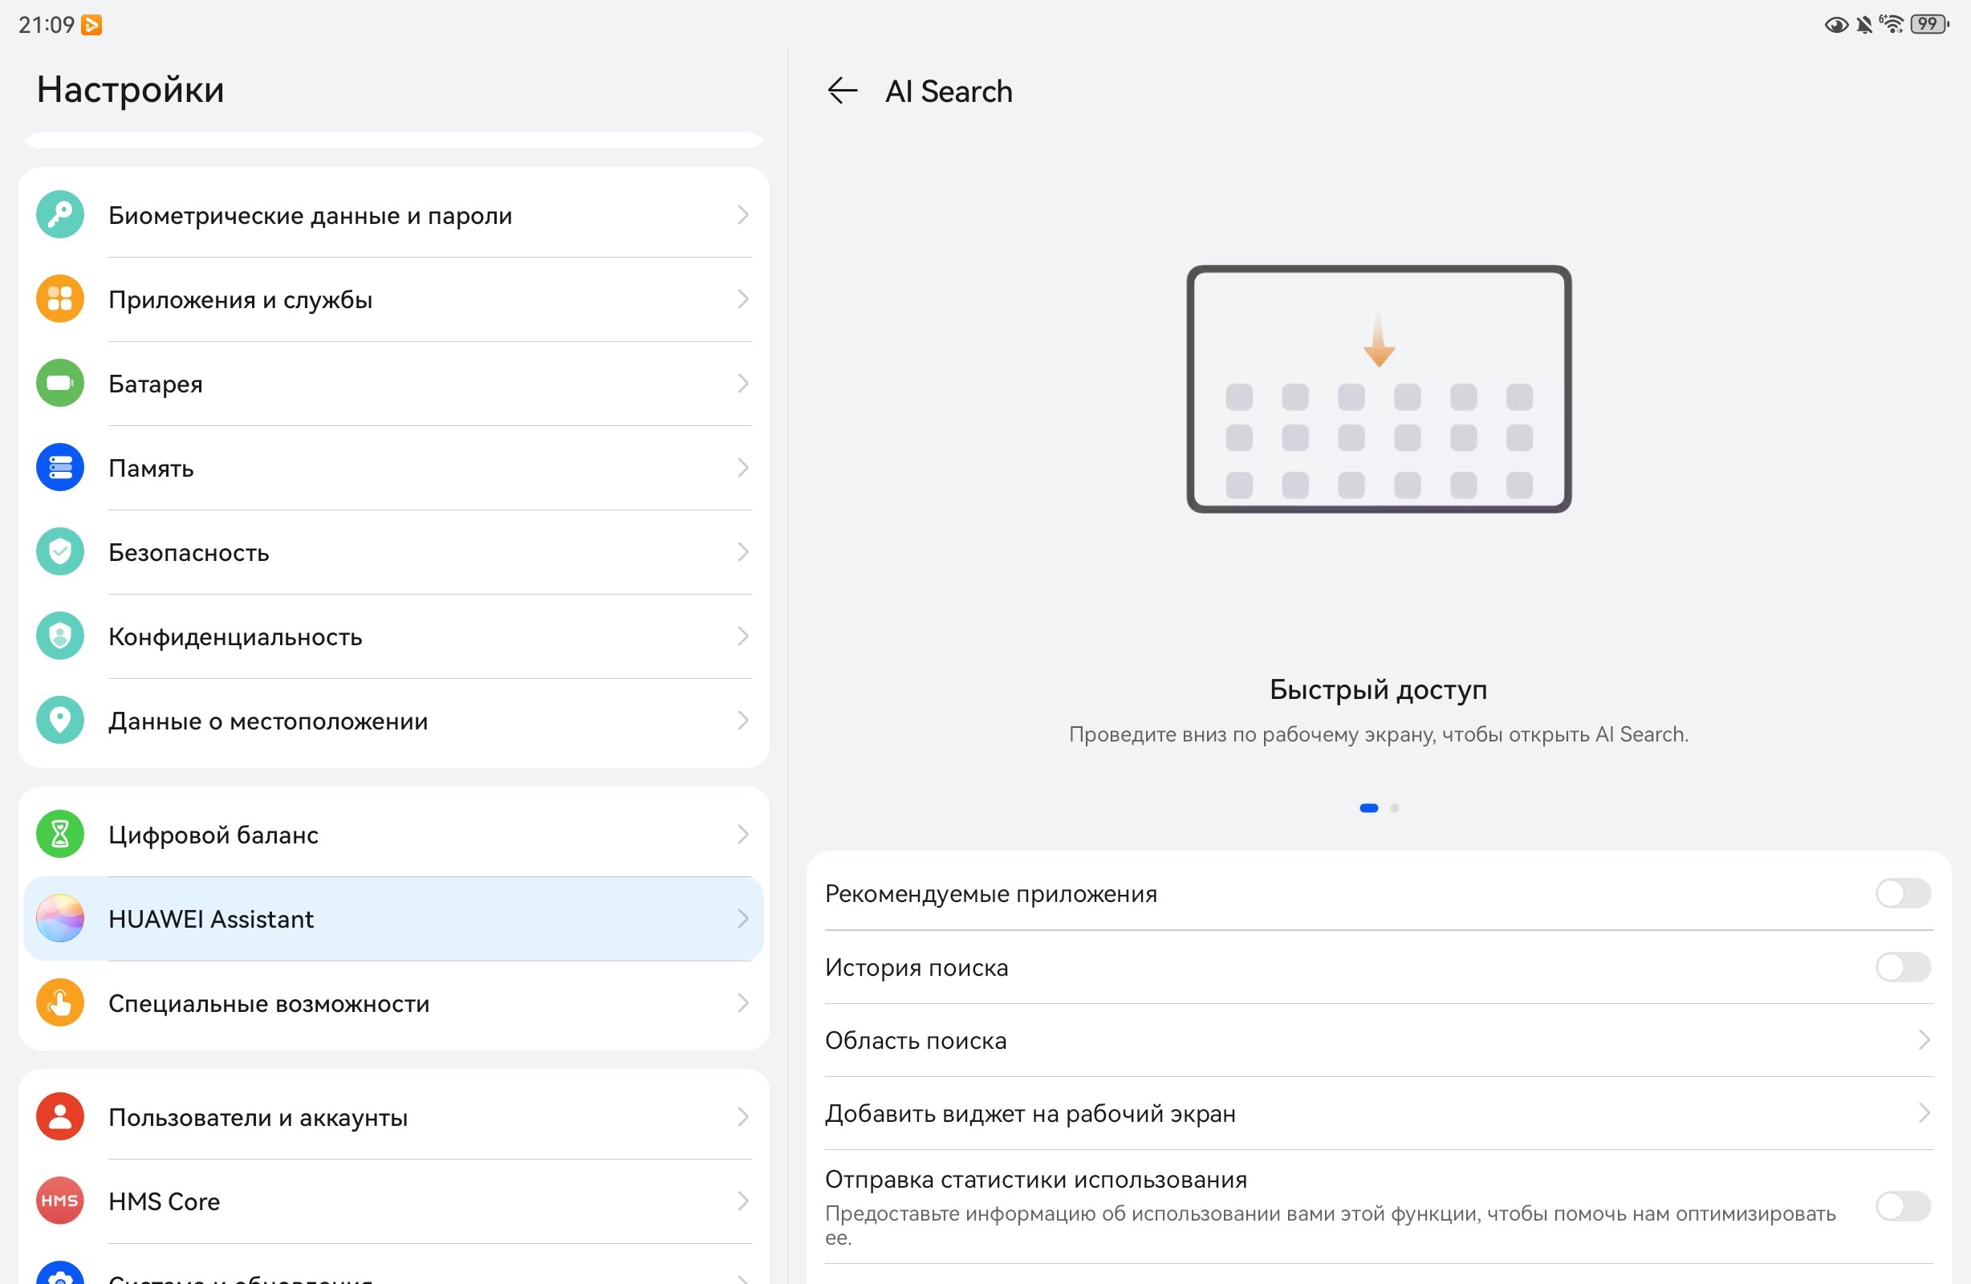This screenshot has width=1971, height=1284.
Task: Tap the battery indicator in status bar
Action: click(x=1929, y=24)
